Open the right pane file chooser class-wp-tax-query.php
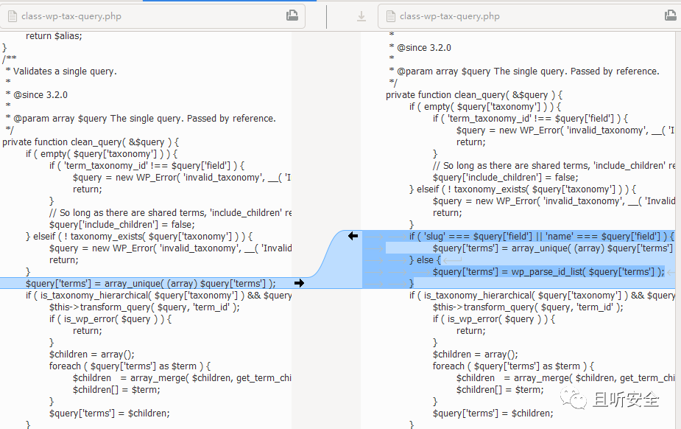 coord(529,16)
